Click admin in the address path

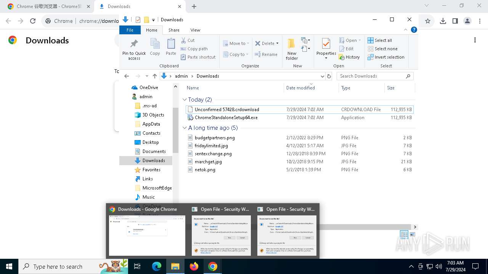pos(181,76)
